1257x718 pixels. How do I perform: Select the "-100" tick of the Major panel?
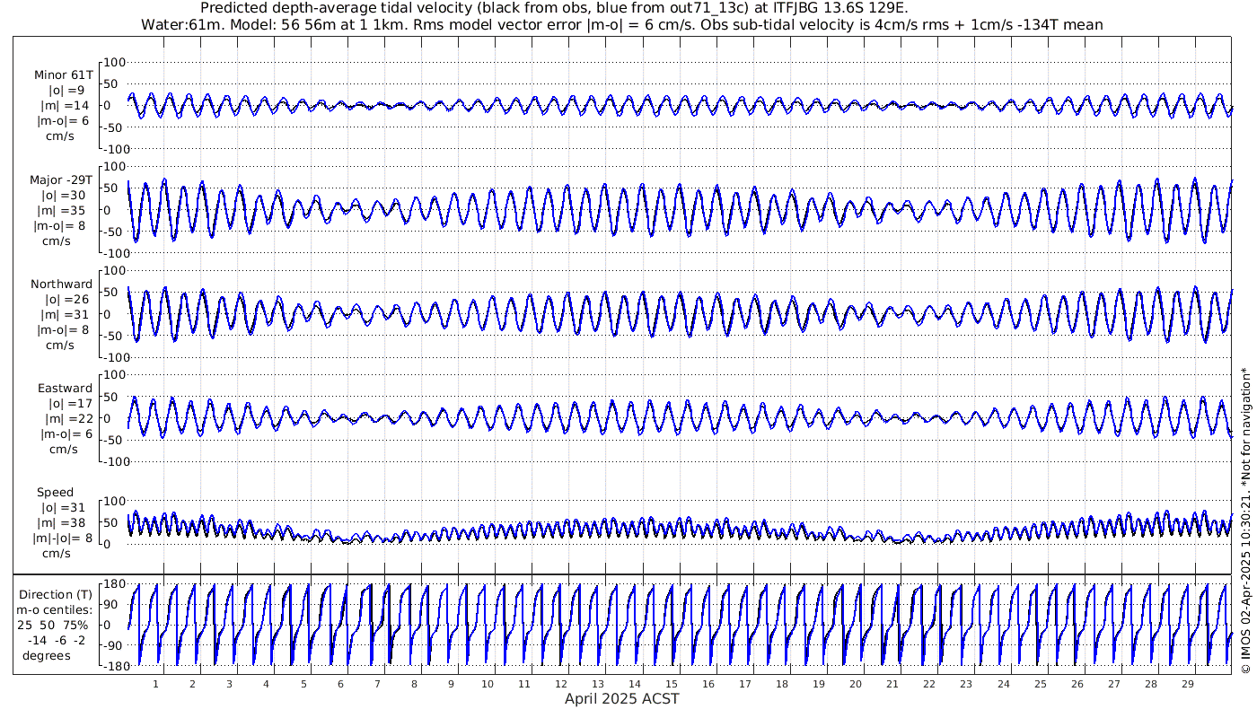[x=115, y=253]
